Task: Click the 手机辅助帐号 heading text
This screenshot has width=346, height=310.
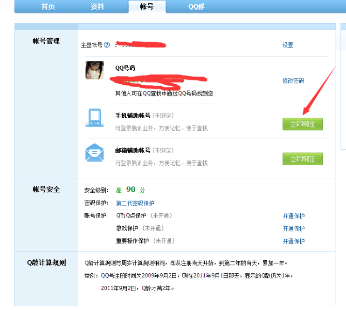Action: [133, 115]
